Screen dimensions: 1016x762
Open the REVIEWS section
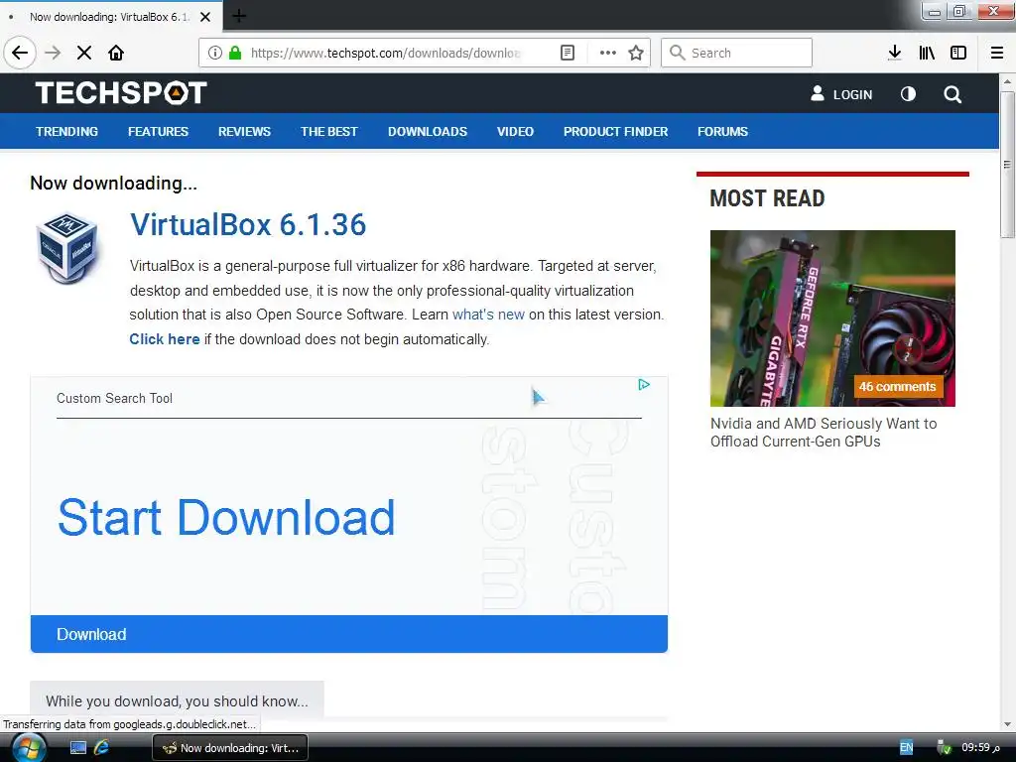[x=244, y=132]
